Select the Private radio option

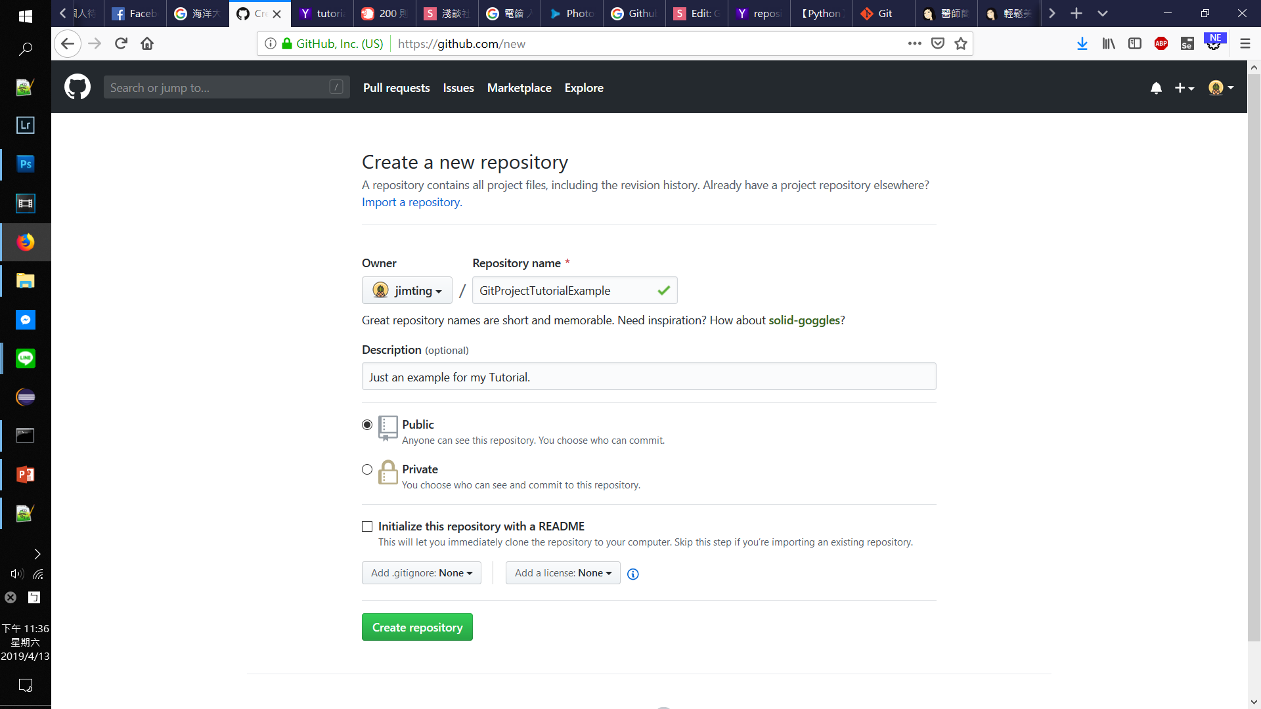point(367,469)
